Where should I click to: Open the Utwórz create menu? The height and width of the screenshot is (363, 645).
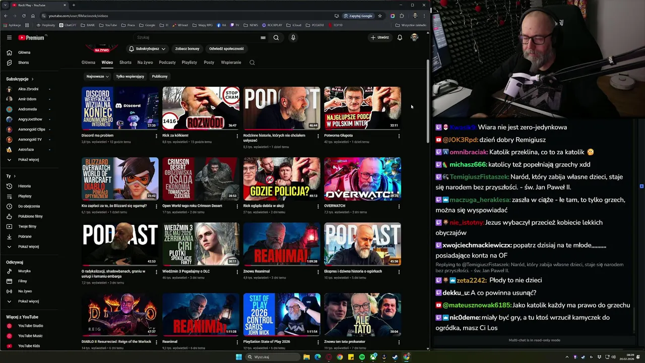pyautogui.click(x=380, y=37)
